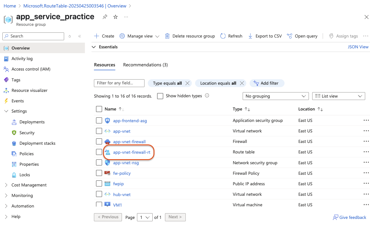This screenshot has width=370, height=227.
Task: Click the app-vnet virtual network icon
Action: click(x=107, y=131)
